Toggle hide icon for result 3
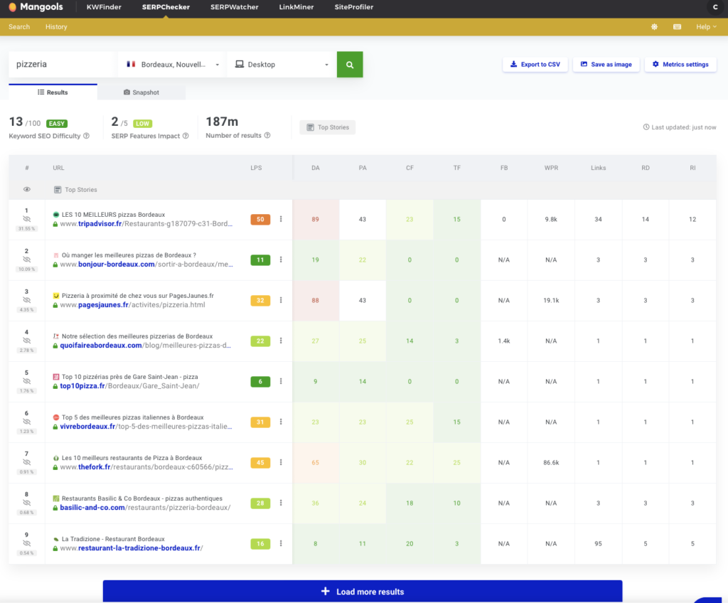 pyautogui.click(x=26, y=299)
